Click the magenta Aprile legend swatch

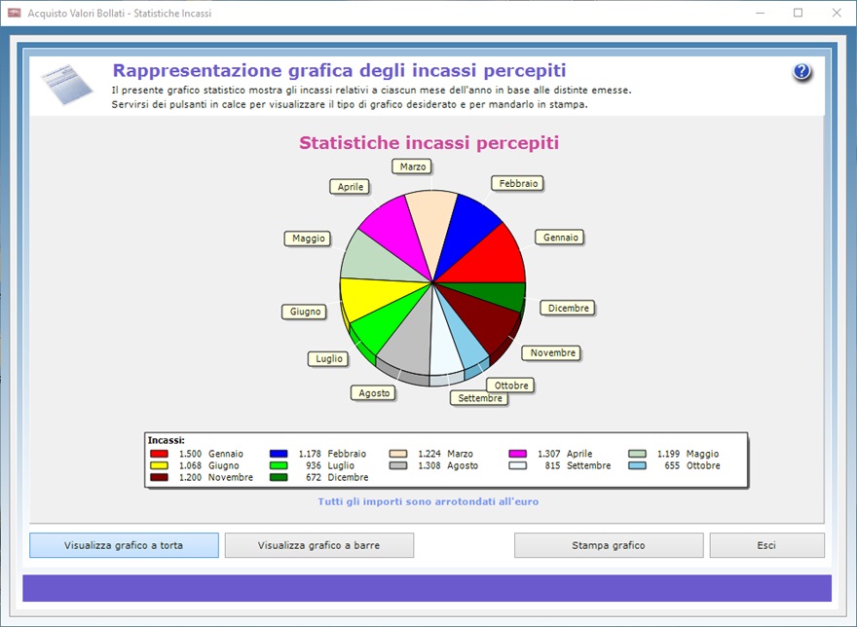(517, 454)
